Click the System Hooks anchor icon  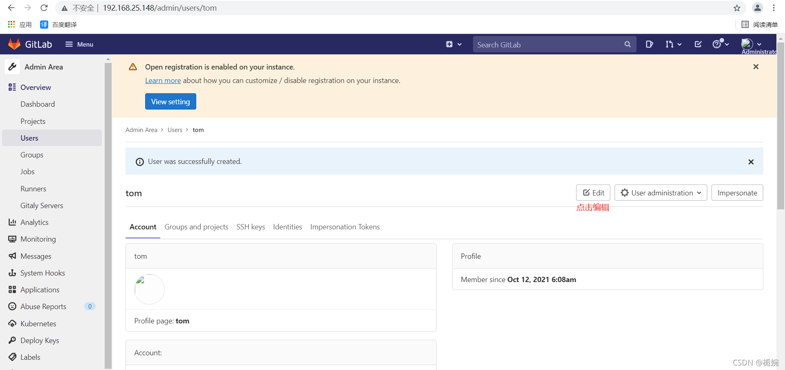pyautogui.click(x=12, y=273)
